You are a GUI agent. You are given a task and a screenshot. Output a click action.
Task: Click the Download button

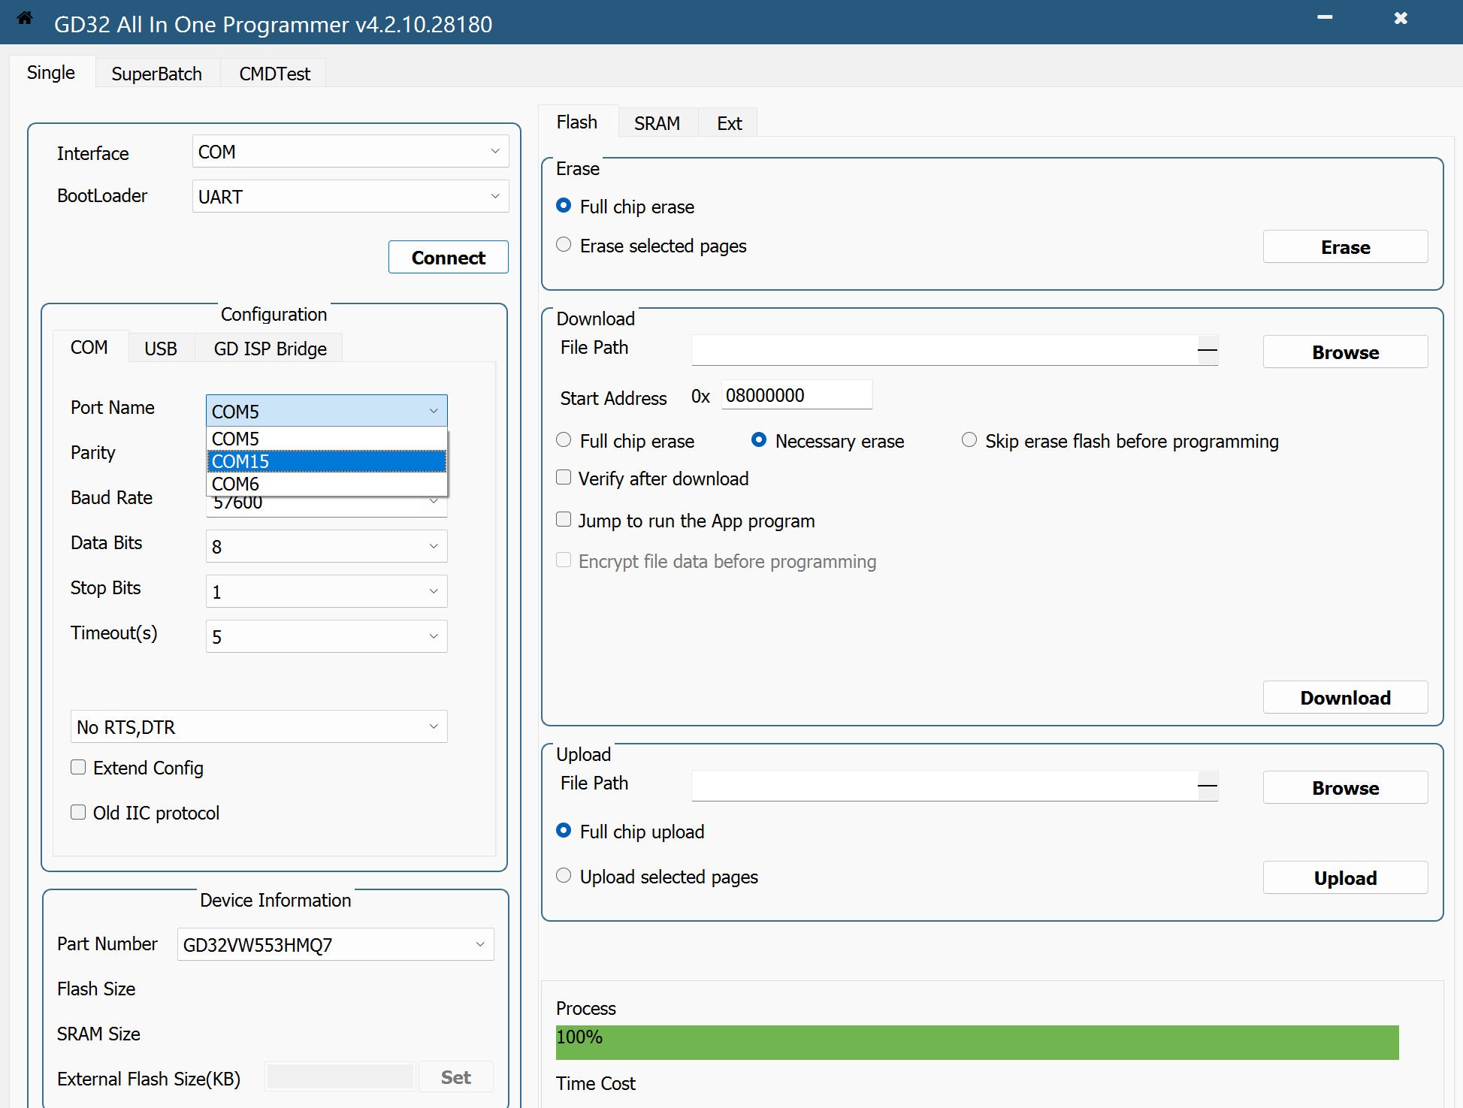(1345, 697)
